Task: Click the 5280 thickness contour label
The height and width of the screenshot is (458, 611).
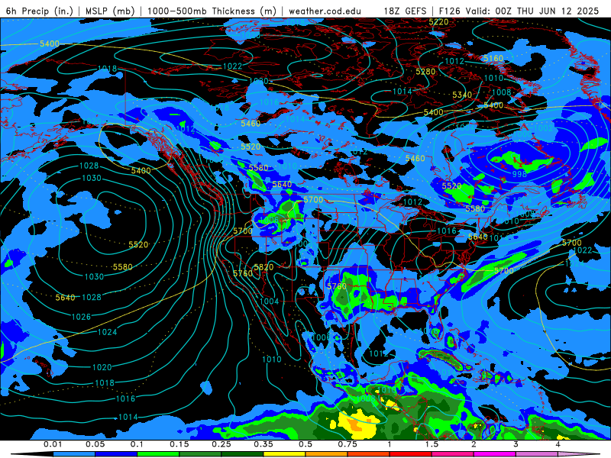Action: pyautogui.click(x=425, y=72)
